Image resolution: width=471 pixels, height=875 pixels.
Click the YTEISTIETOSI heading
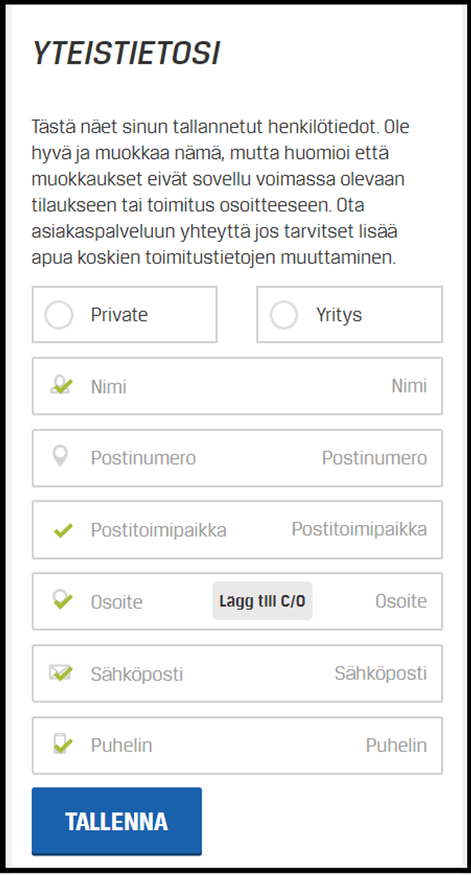pyautogui.click(x=126, y=55)
